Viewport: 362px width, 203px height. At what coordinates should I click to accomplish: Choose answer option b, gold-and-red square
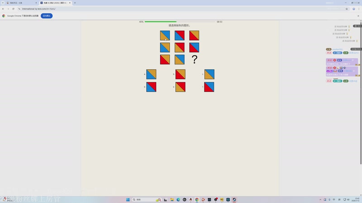180,74
